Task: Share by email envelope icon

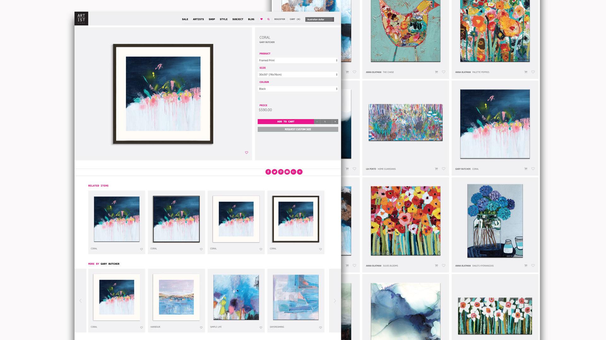Action: tap(287, 172)
